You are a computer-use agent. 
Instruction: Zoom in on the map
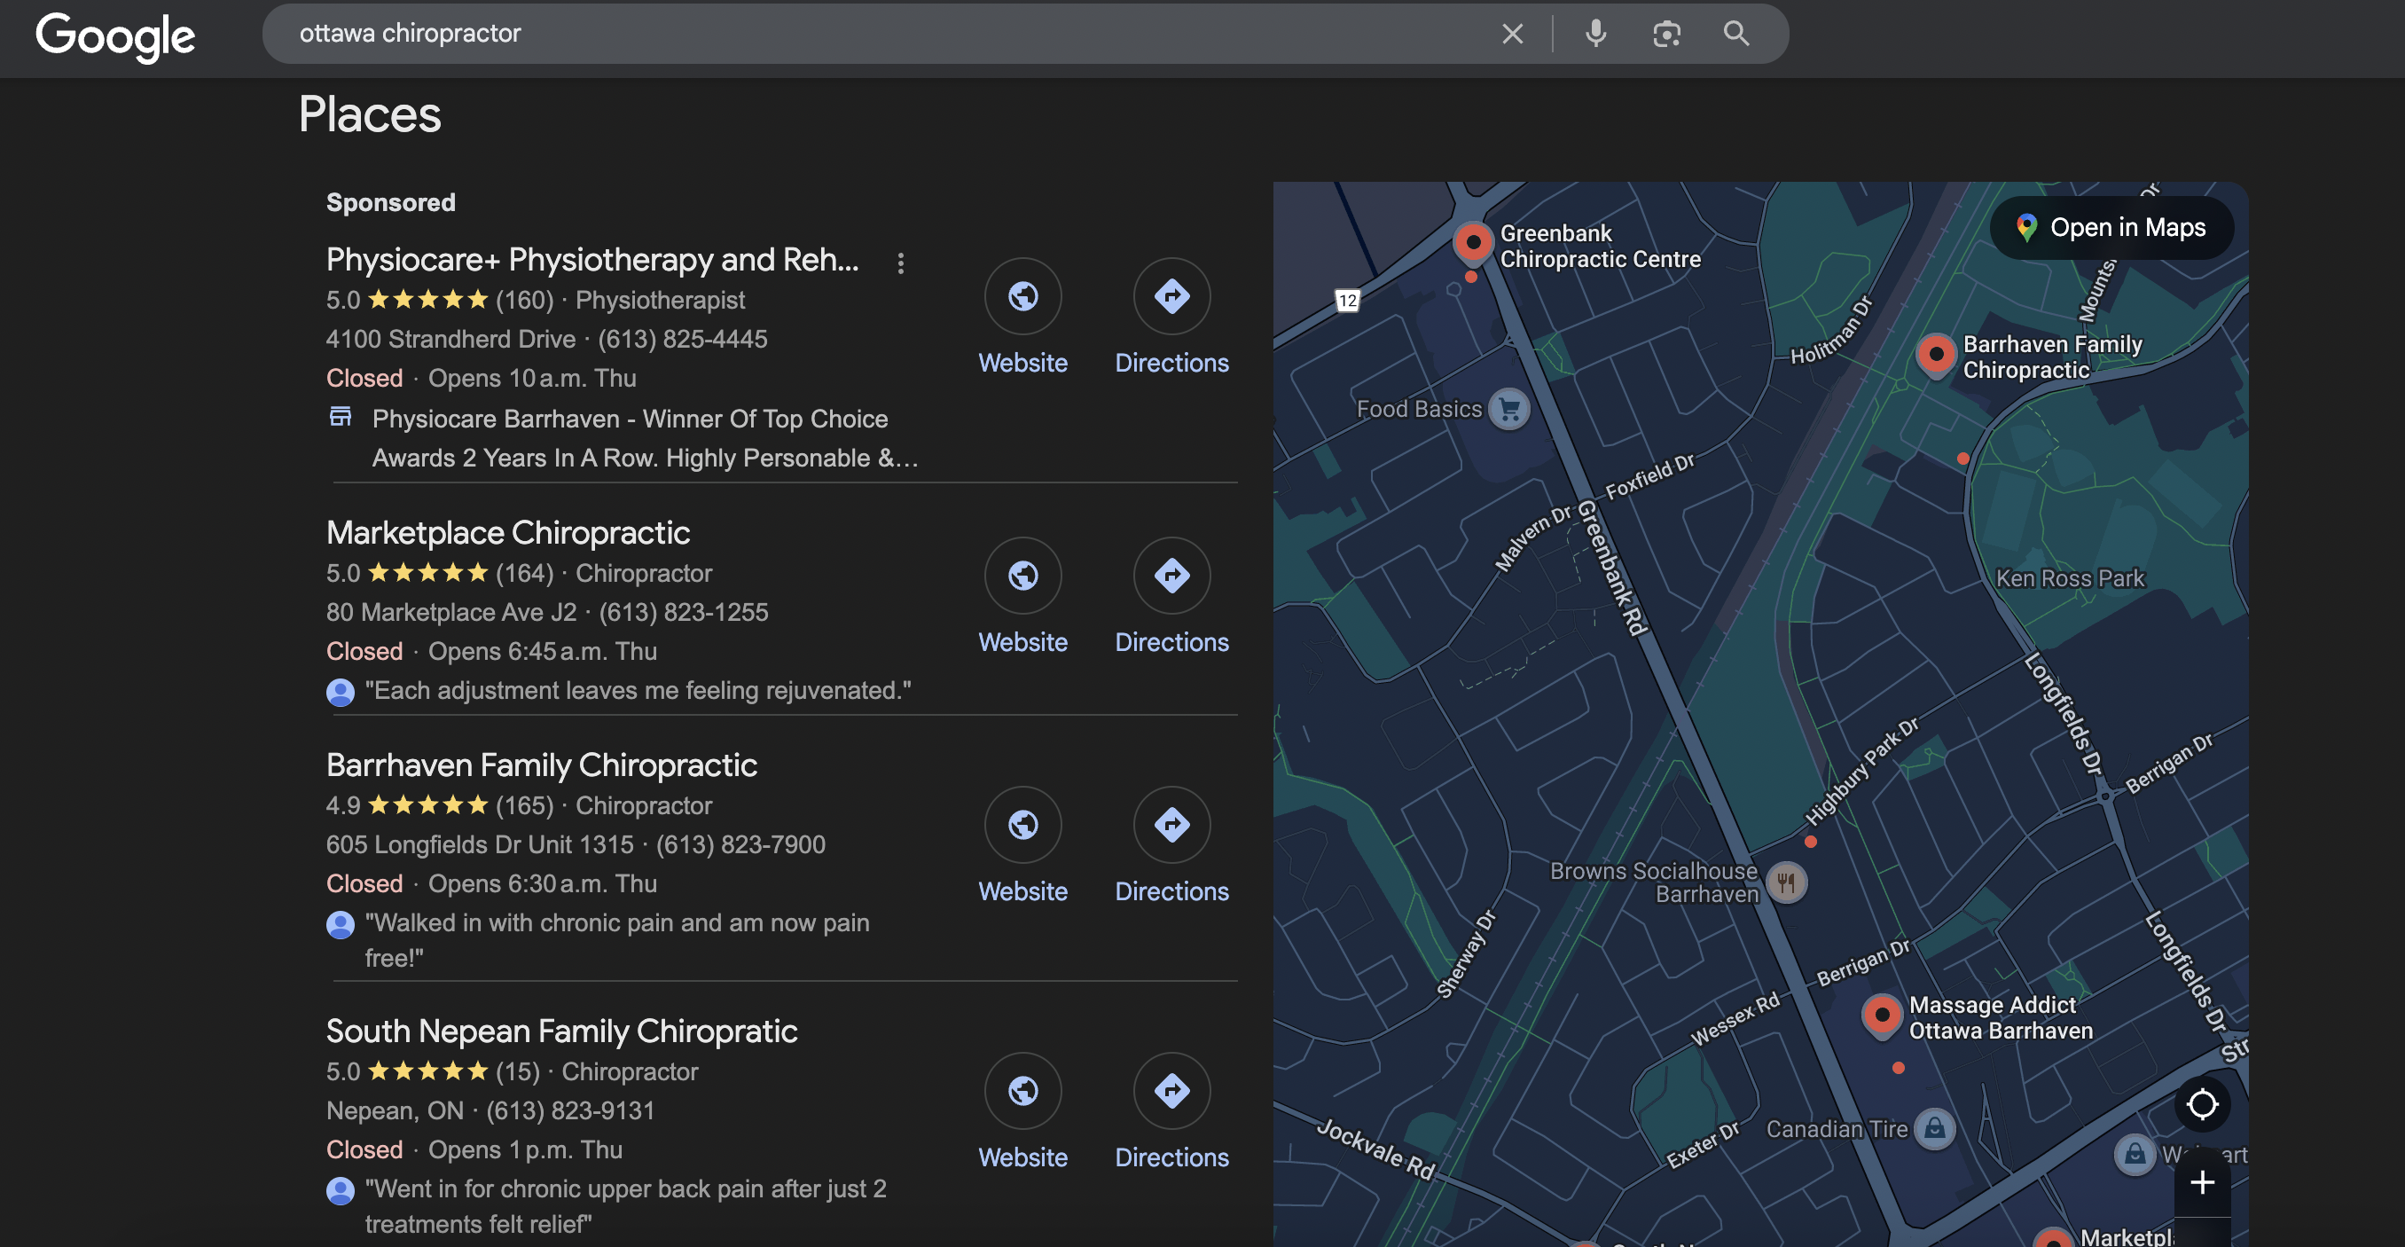[2203, 1183]
